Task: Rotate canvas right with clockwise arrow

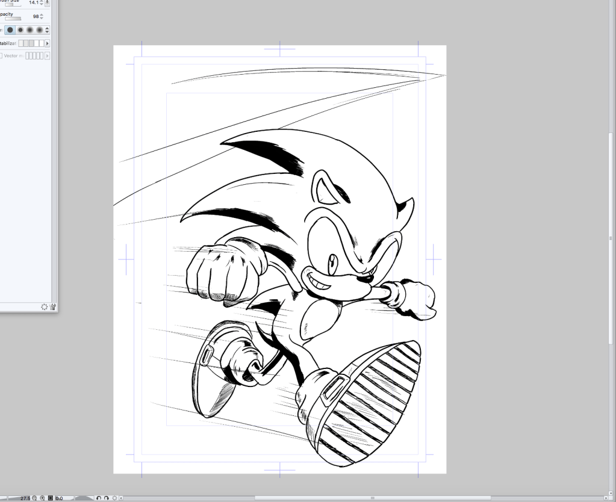Action: [x=107, y=498]
